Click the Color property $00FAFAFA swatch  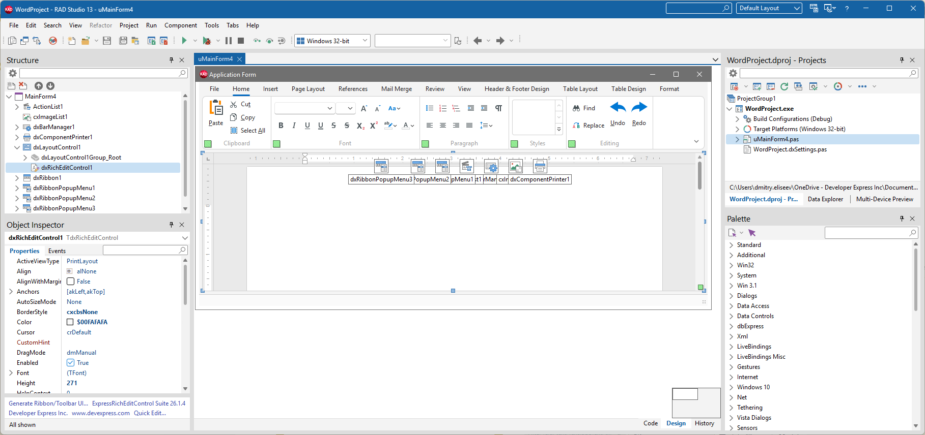(70, 322)
